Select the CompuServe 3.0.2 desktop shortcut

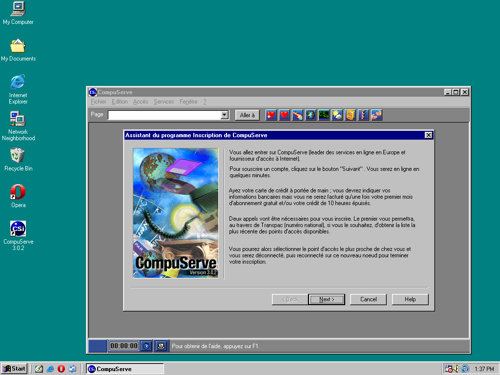pyautogui.click(x=18, y=236)
